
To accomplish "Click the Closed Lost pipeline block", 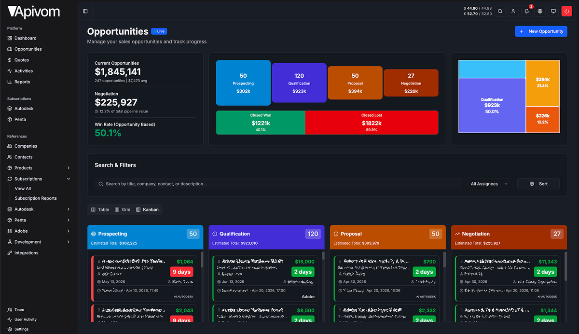I will (x=372, y=123).
